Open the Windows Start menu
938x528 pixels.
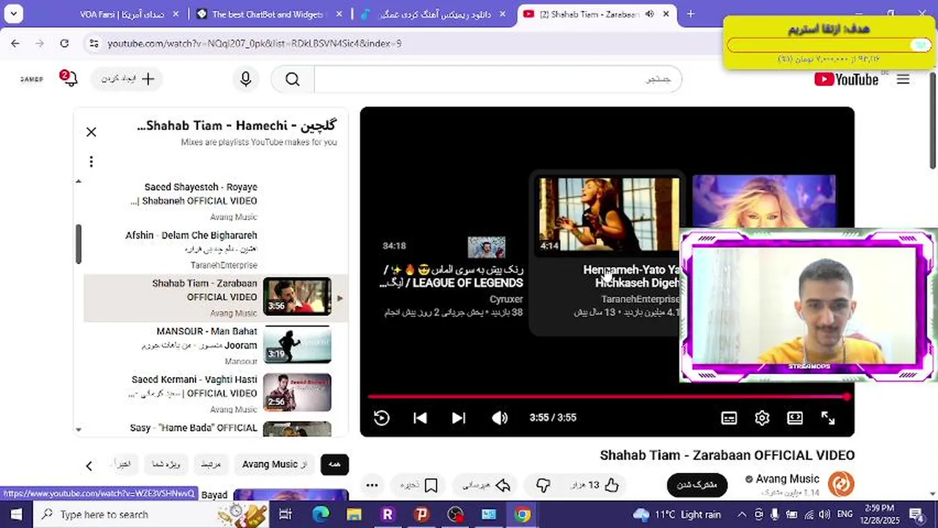point(16,514)
